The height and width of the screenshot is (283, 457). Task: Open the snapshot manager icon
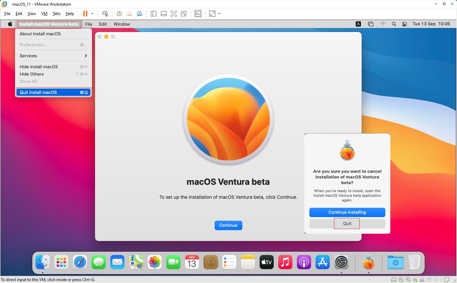pos(139,14)
